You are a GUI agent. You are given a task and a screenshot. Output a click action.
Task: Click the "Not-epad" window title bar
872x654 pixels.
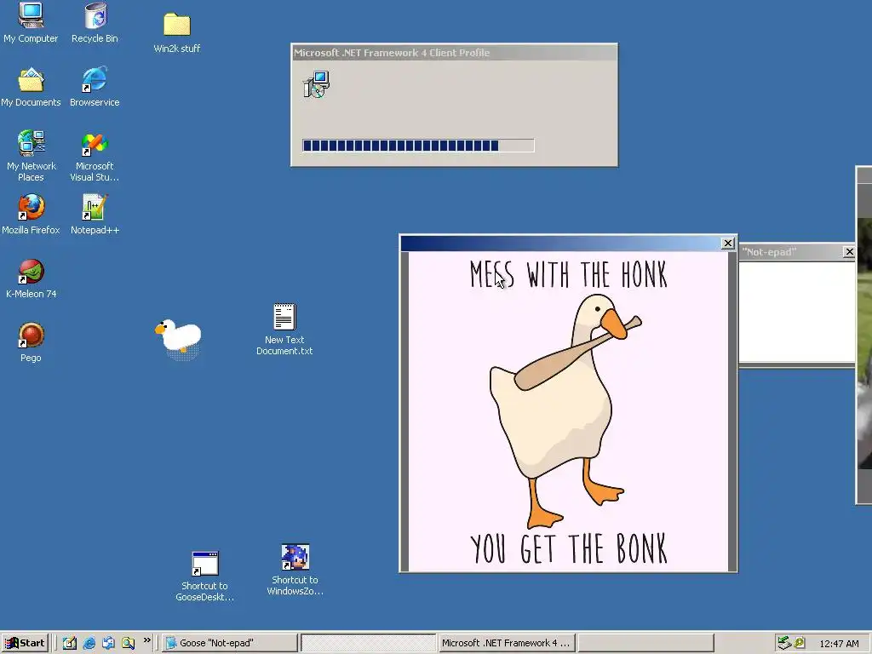click(x=792, y=252)
